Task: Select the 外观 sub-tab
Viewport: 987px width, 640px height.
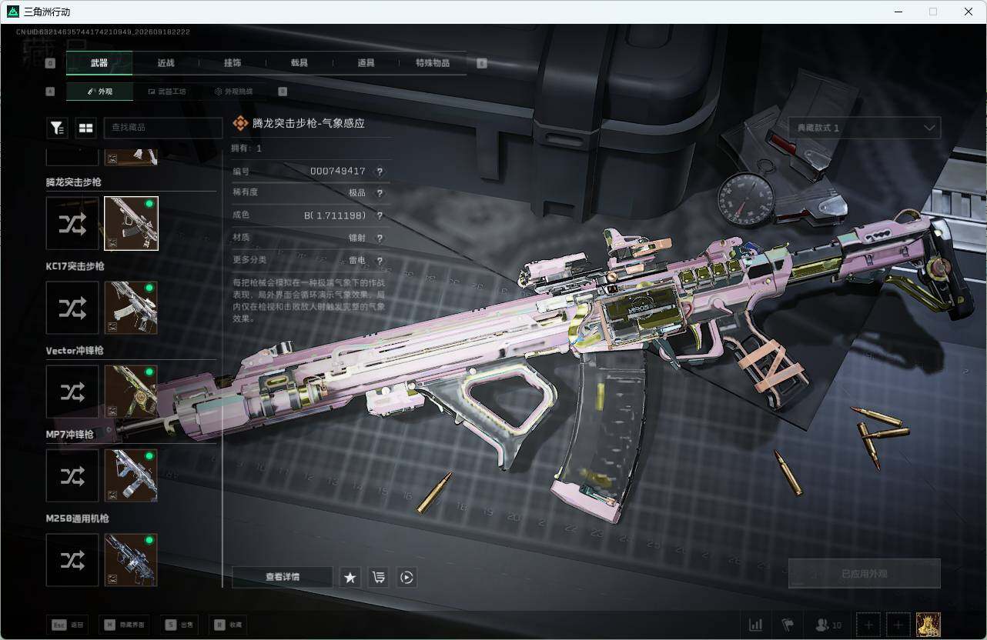Action: pos(100,92)
